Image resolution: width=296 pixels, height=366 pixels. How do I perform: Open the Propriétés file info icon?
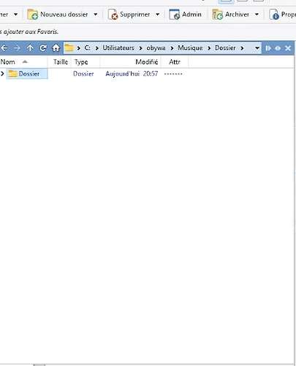[274, 15]
